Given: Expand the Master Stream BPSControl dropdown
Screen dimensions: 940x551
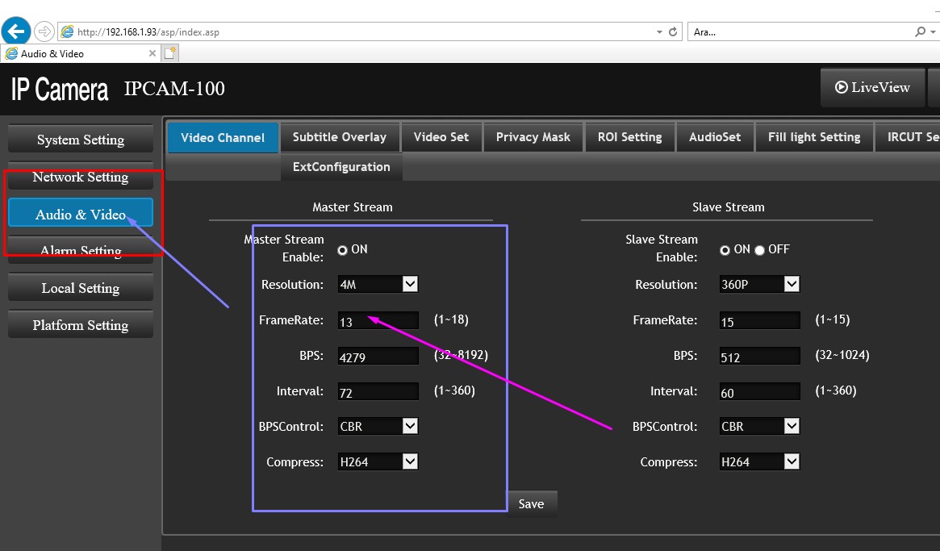Looking at the screenshot, I should [408, 426].
